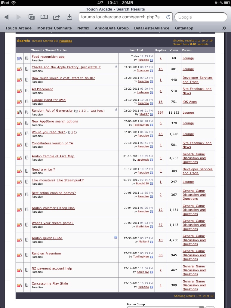Open Monster Commute bookmark

tap(54, 28)
